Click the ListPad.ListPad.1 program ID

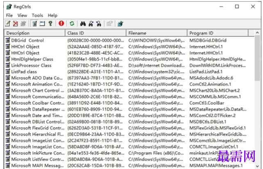pos(206,72)
